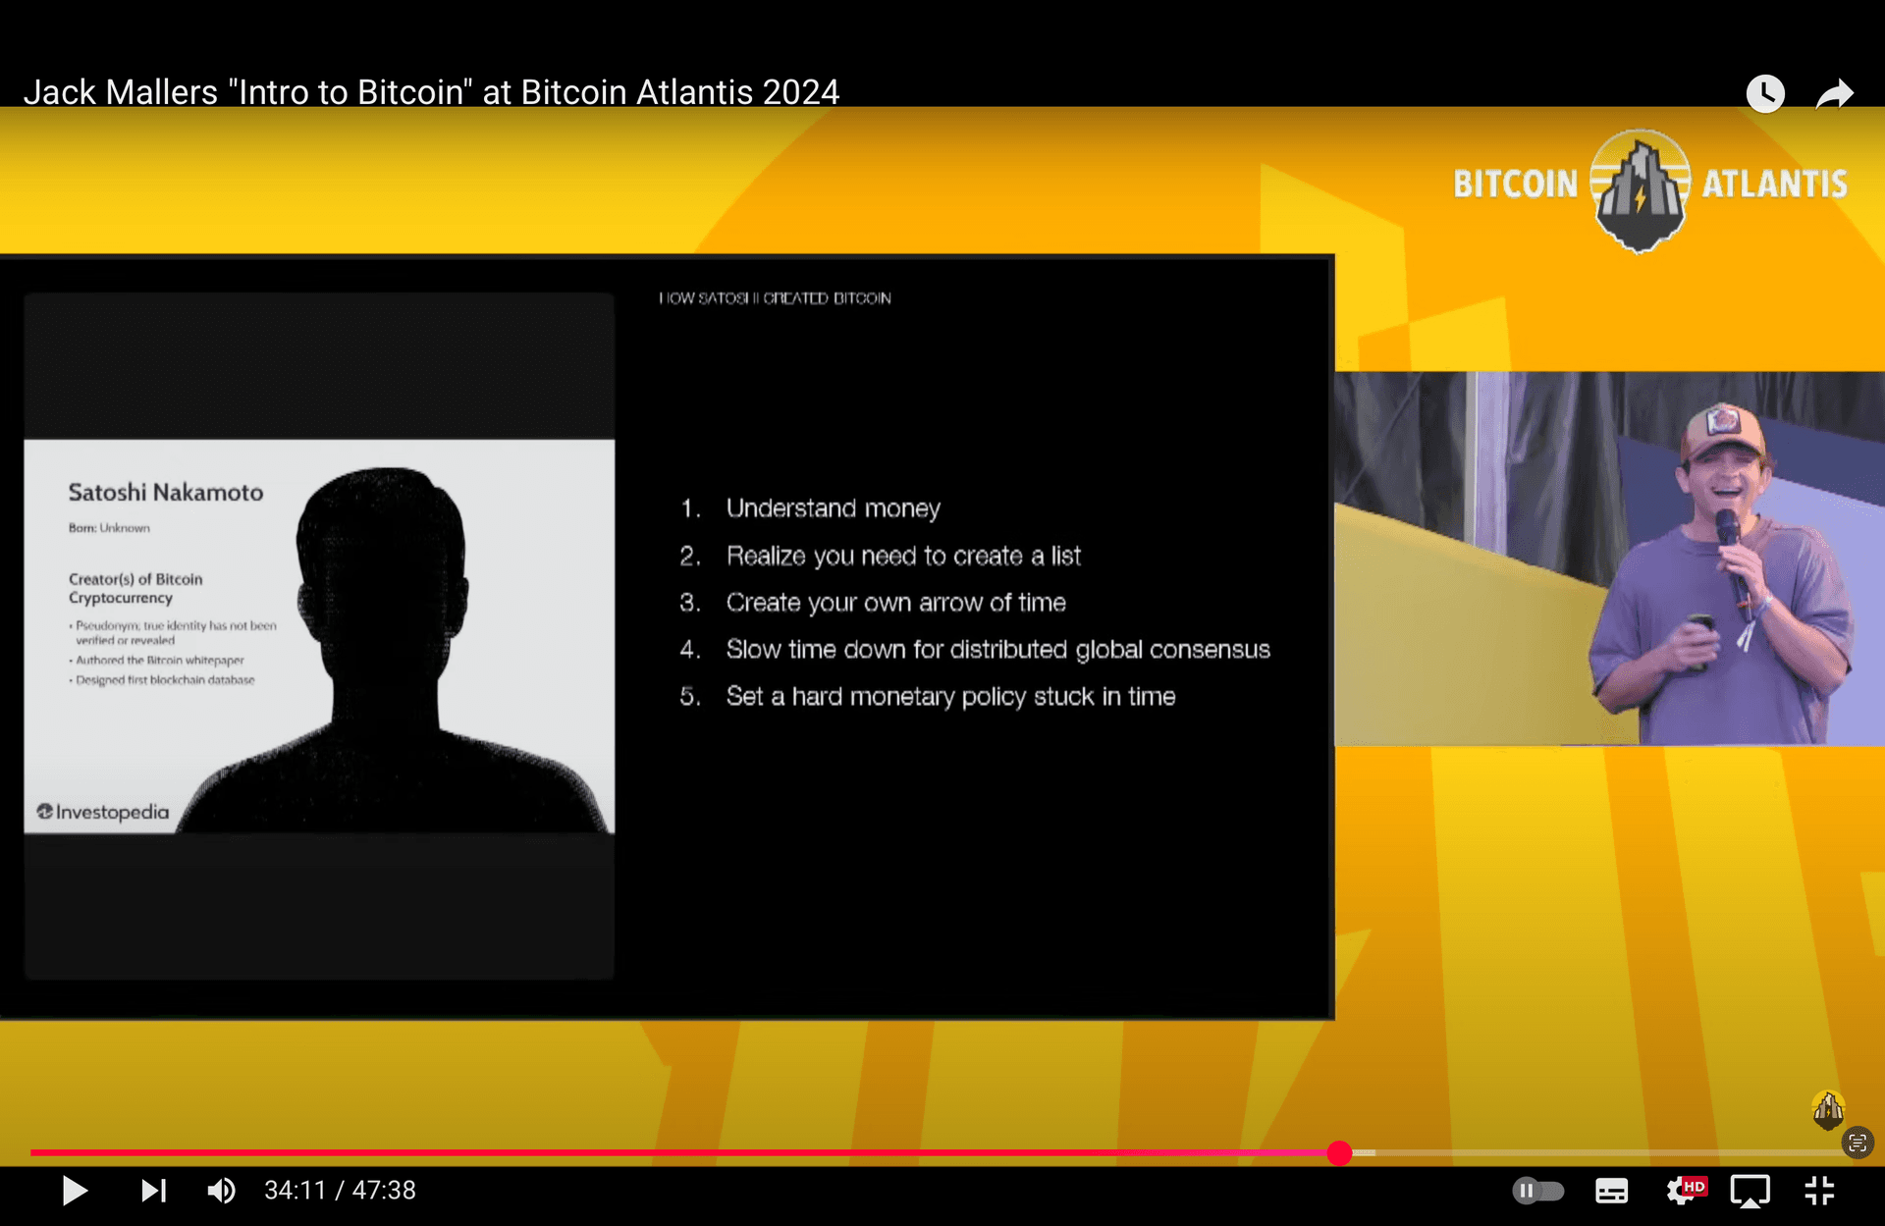Viewport: 1885px width, 1226px height.
Task: Open the Jack Mallers video title link
Action: [x=431, y=92]
